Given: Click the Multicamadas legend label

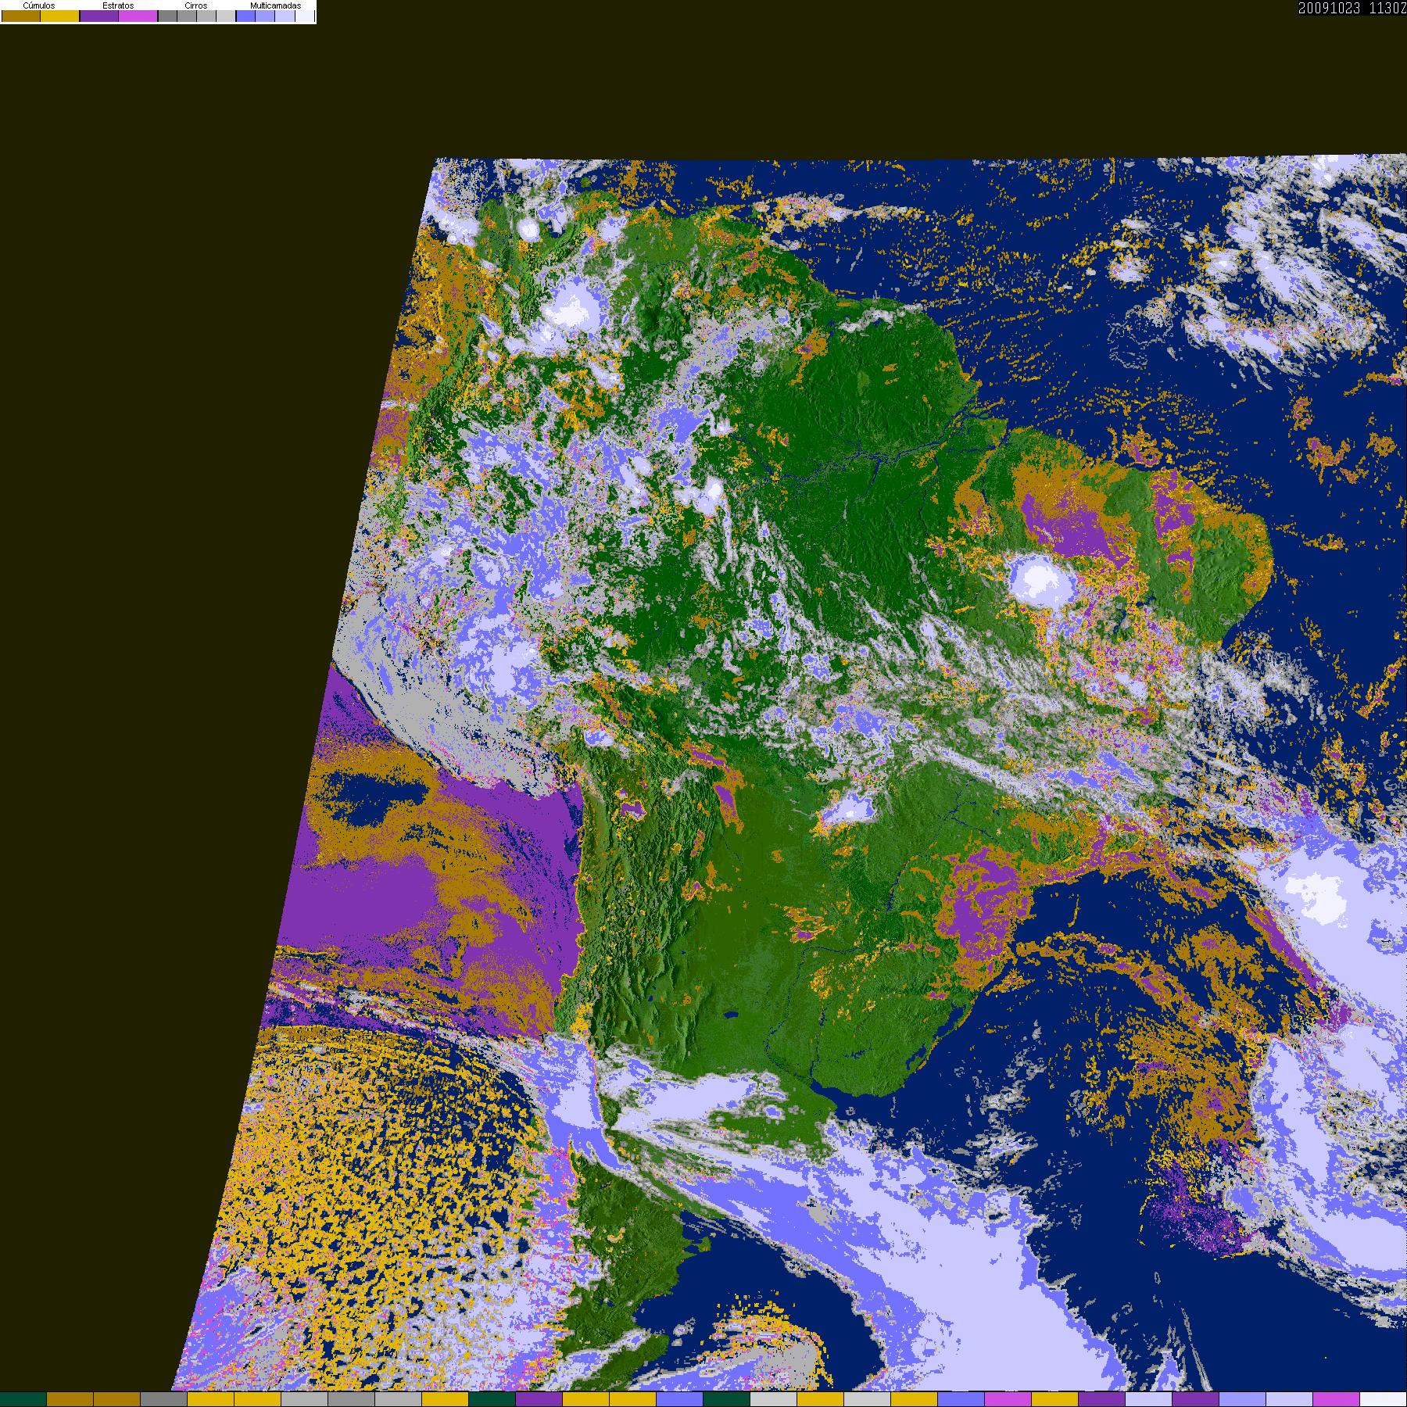Looking at the screenshot, I should point(276,5).
